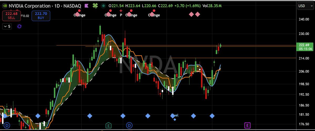315x131 pixels.
Task: Click the green market status dot icon
Action: [x=104, y=6]
